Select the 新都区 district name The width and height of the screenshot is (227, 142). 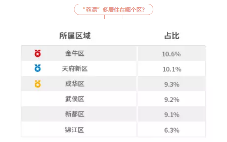(75, 114)
